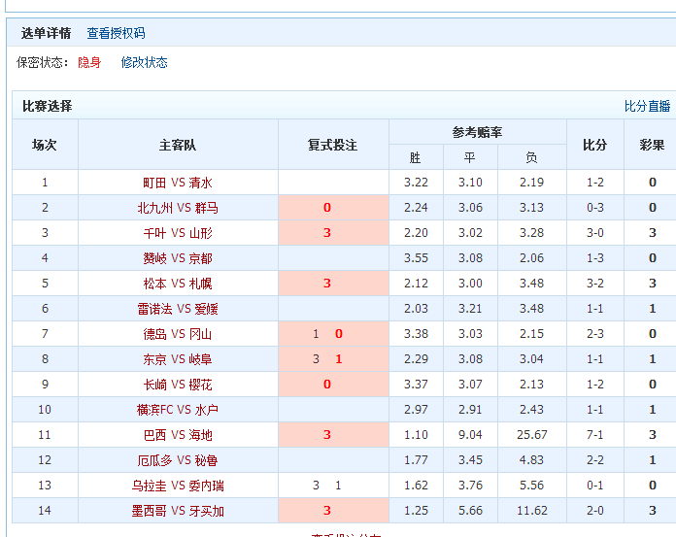Screen dimensions: 676x537
Task: Click the 修改状态 link
Action: 144,62
